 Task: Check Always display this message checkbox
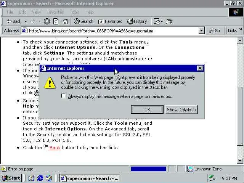(64, 96)
